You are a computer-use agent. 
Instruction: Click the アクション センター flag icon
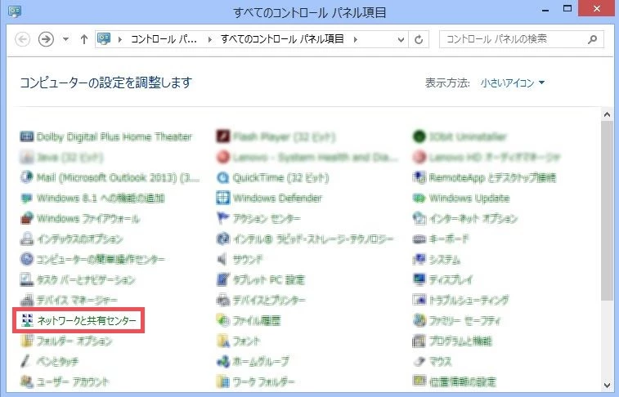223,218
